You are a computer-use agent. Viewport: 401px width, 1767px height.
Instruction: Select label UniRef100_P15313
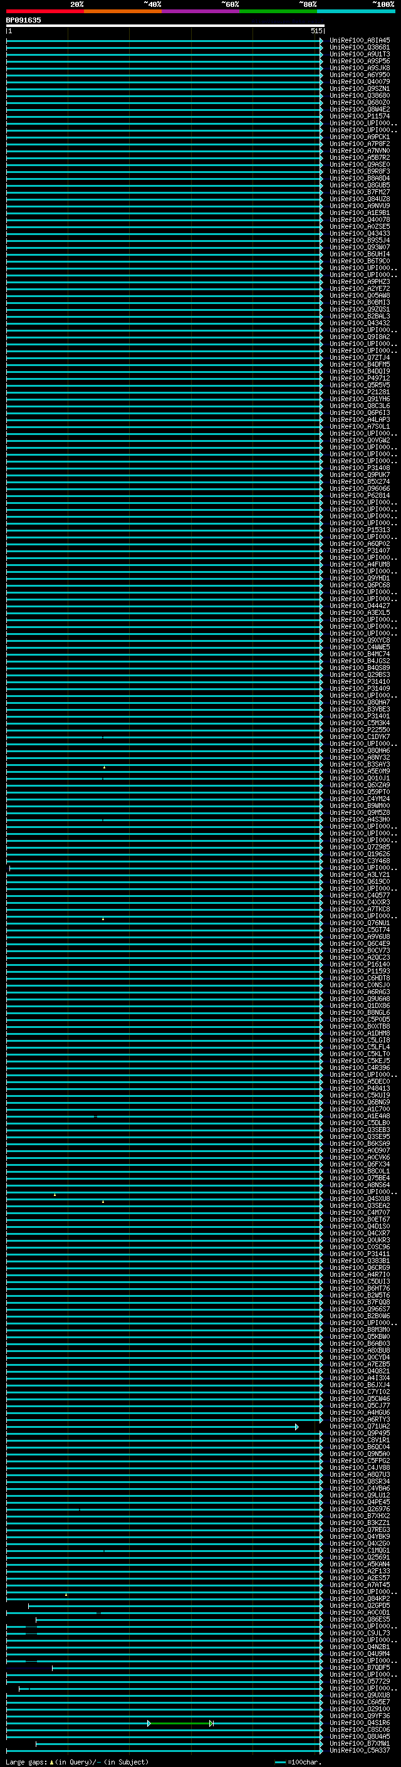click(359, 530)
